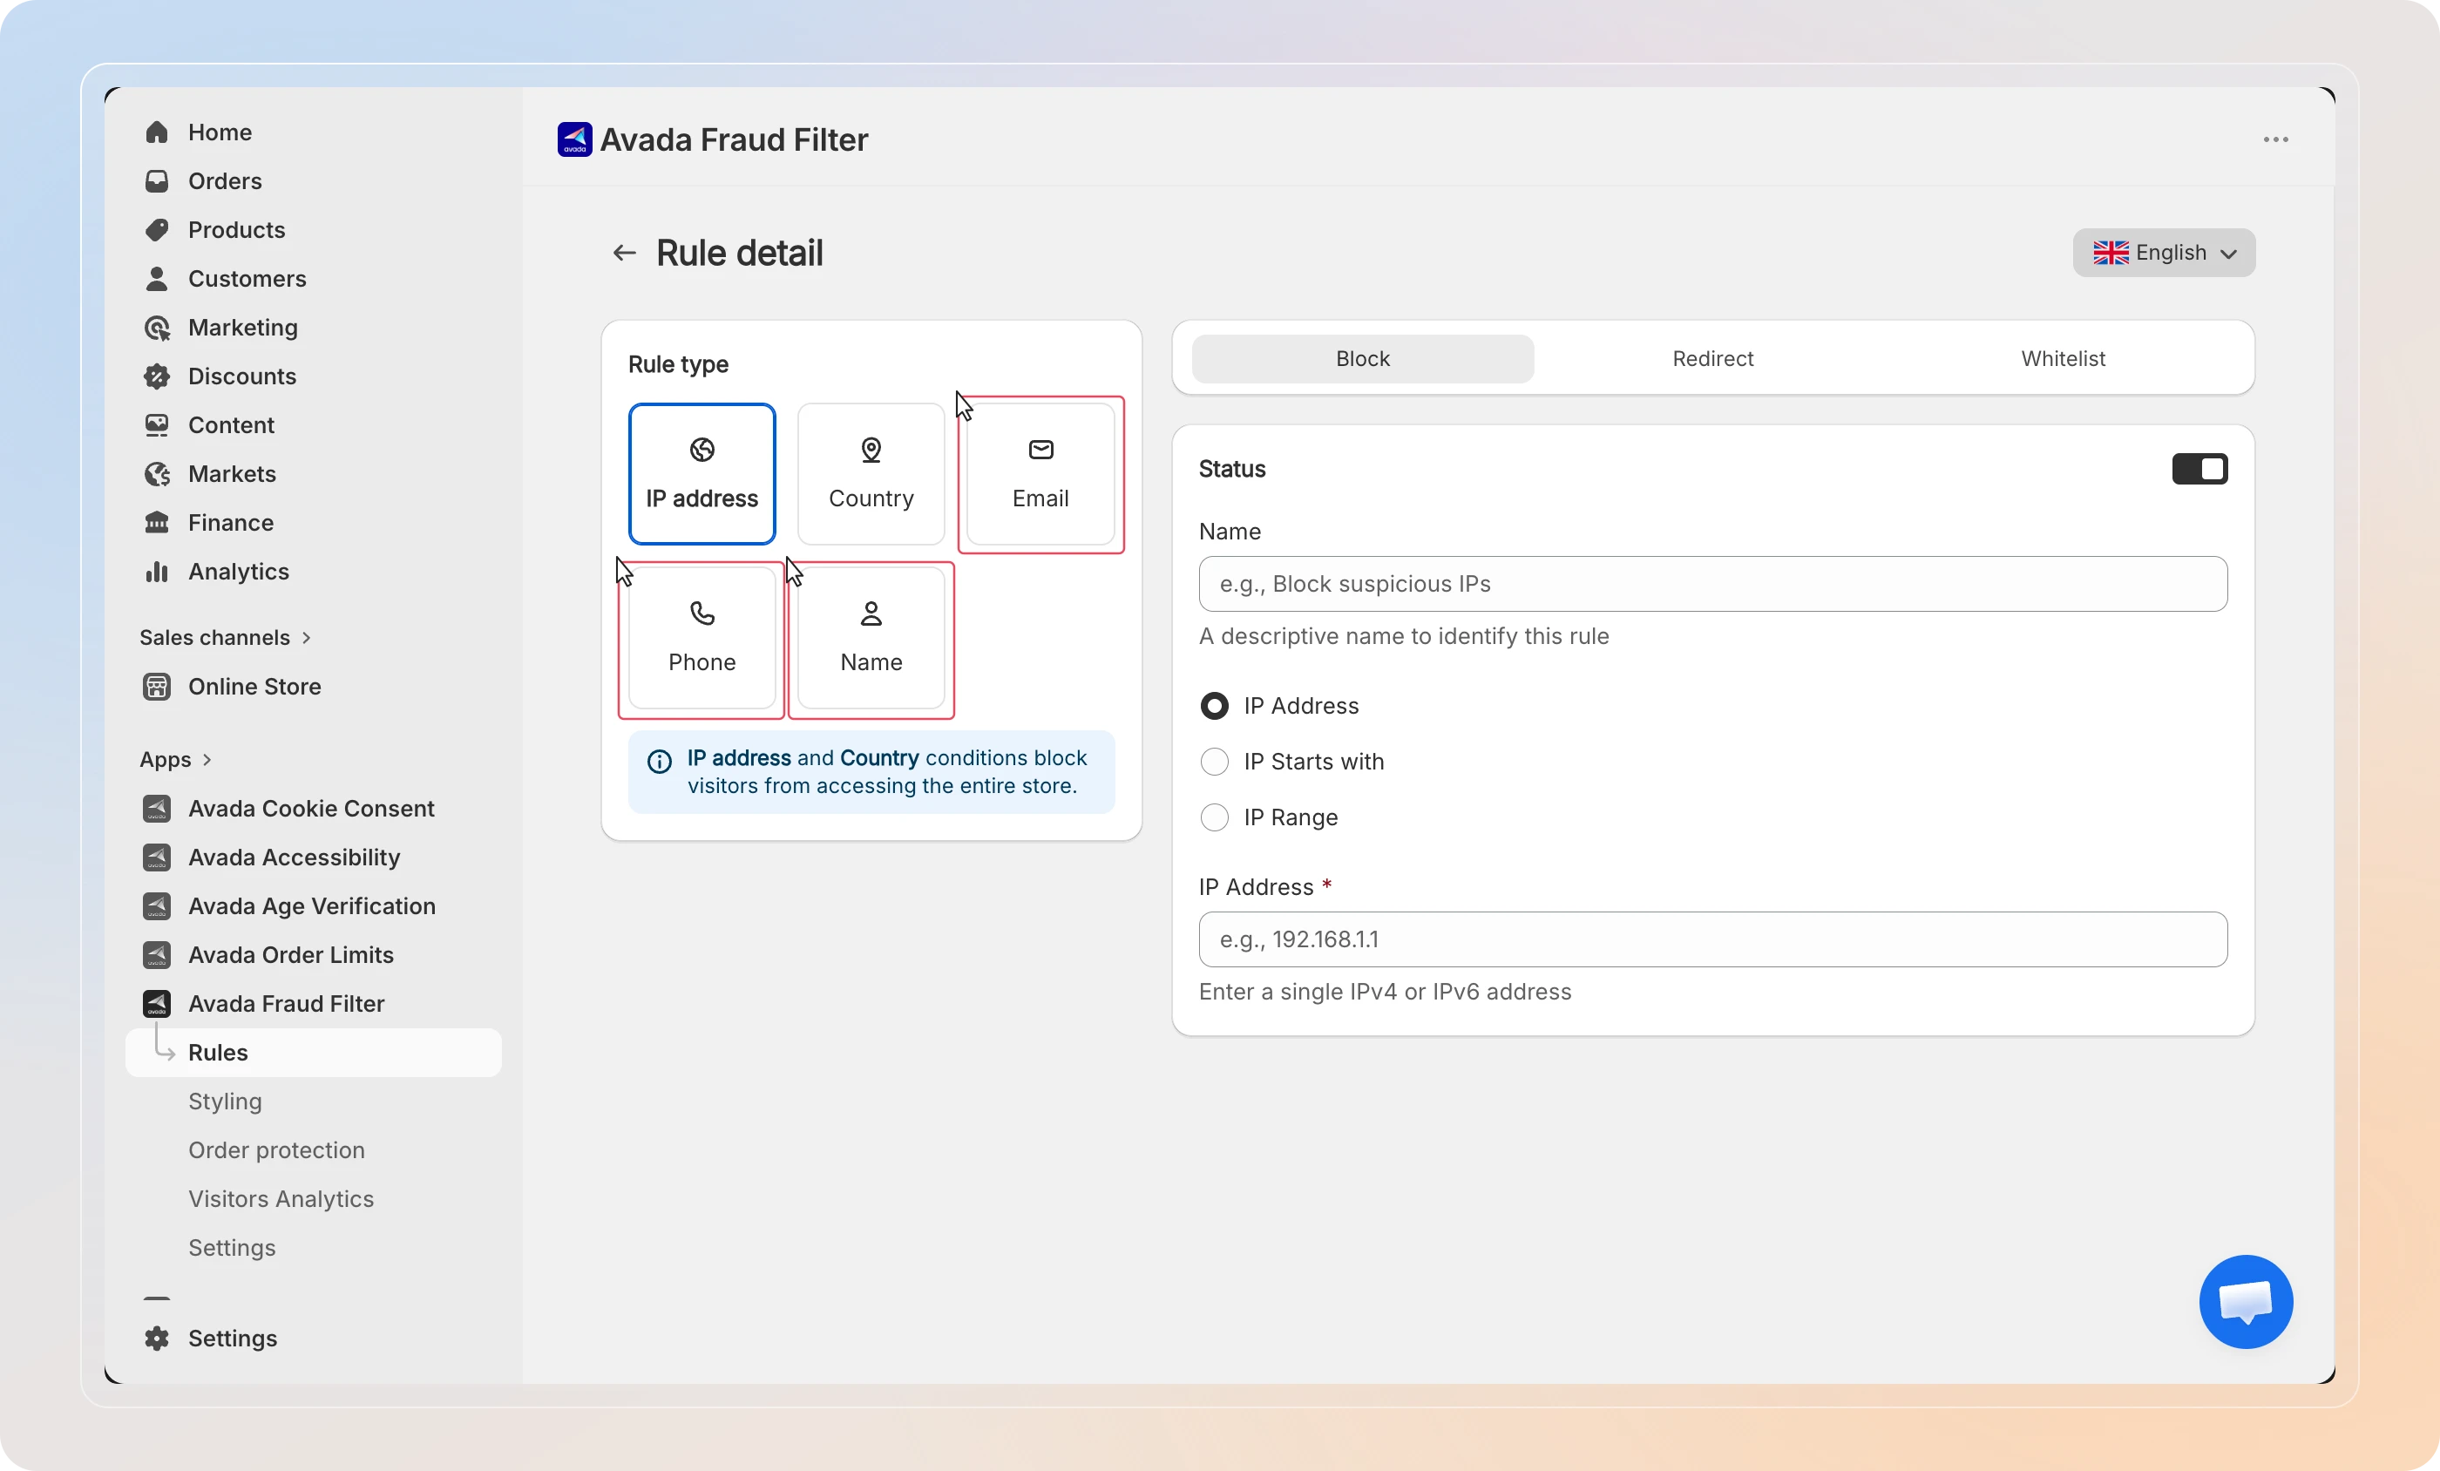Select the Phone rule type card
This screenshot has height=1471, width=2440.
(702, 638)
